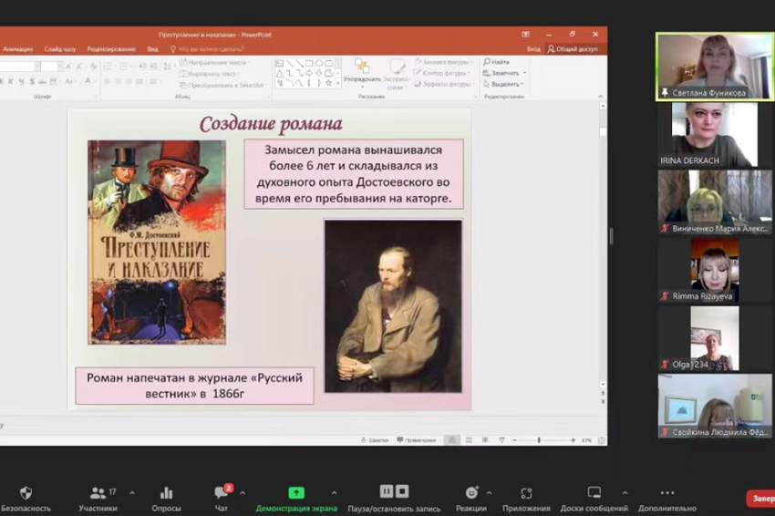775x516 pixels.
Task: Expand the arrow next to Участники
Action: [132, 493]
